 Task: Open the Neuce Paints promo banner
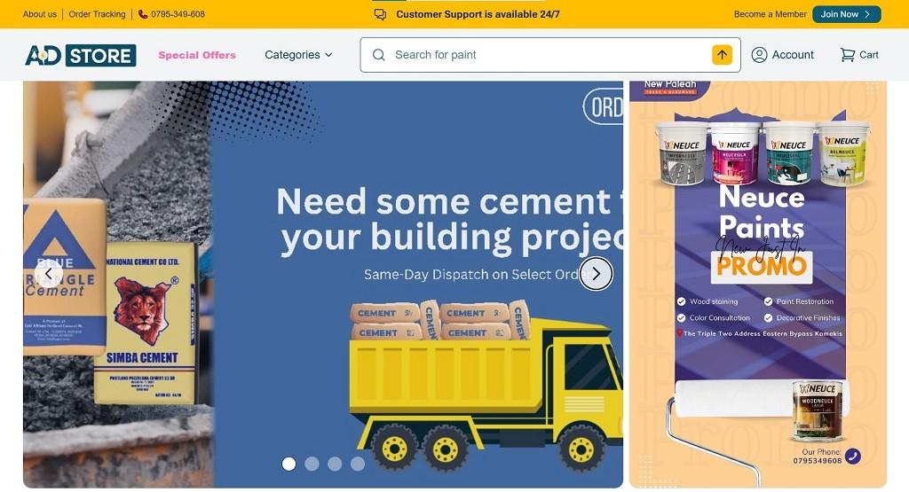758,285
